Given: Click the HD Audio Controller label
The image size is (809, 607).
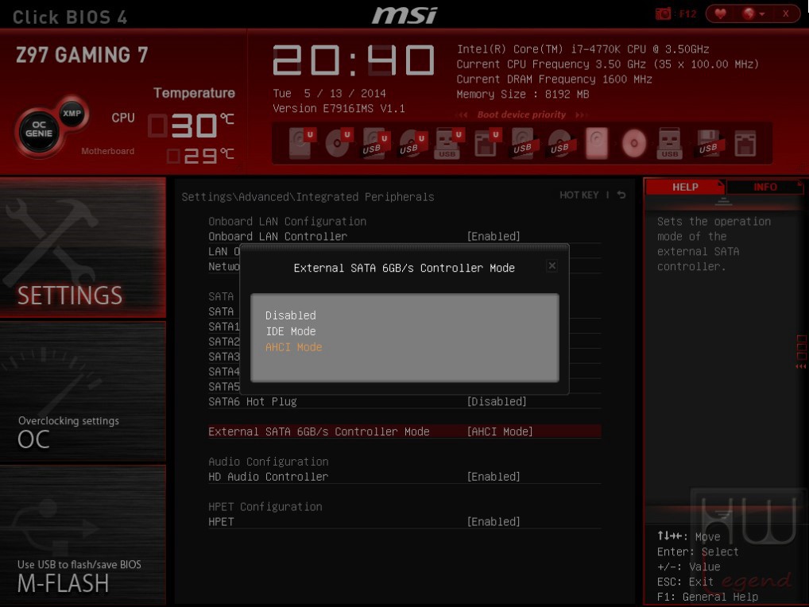Looking at the screenshot, I should coord(269,477).
